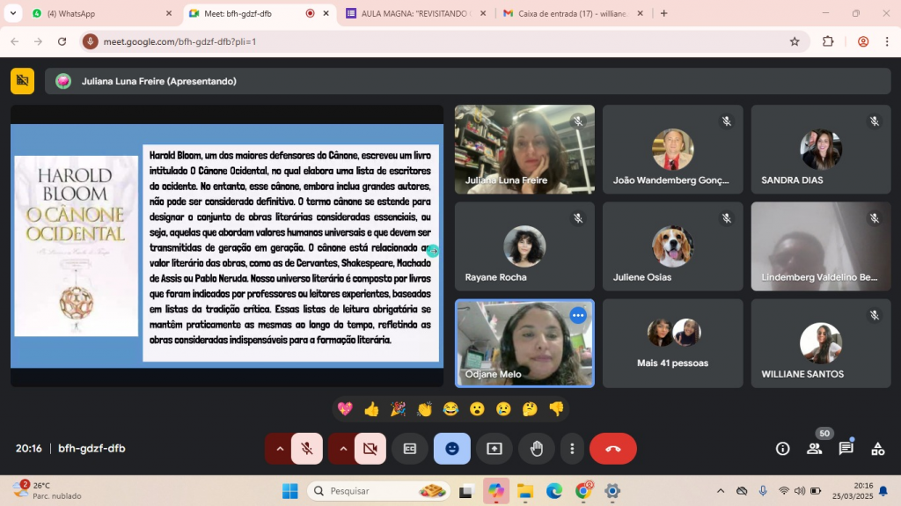The image size is (901, 506).
Task: Send the party popper reaction
Action: 398,409
